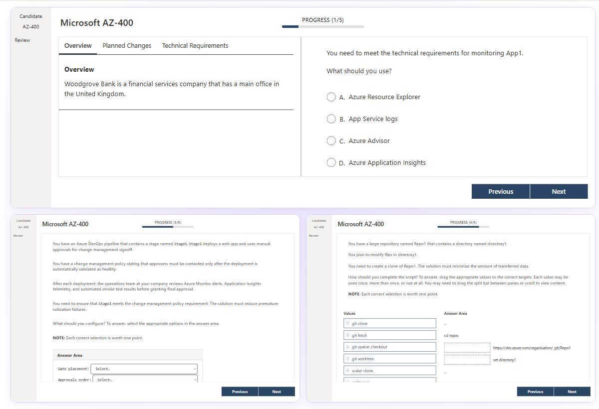Viewport: 599px width, 409px height.
Task: Click the drag handle on git clone
Action: point(347,324)
